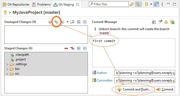Switch to the Git Repositories tab
This screenshot has width=180, height=96.
click(x=16, y=4)
